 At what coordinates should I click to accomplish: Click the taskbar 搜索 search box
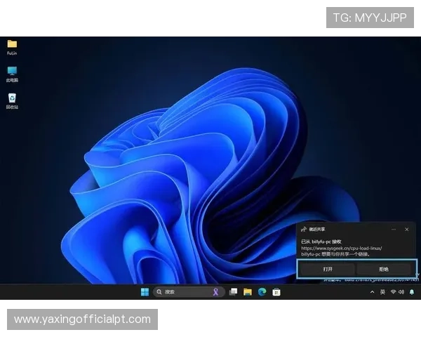click(179, 292)
